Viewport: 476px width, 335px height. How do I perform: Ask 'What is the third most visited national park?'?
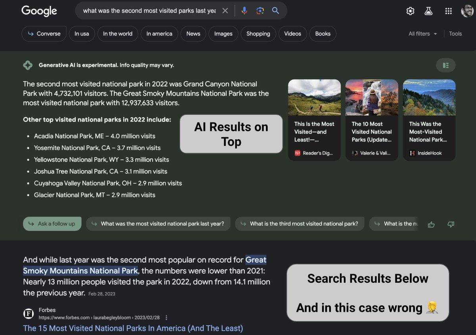click(x=299, y=224)
